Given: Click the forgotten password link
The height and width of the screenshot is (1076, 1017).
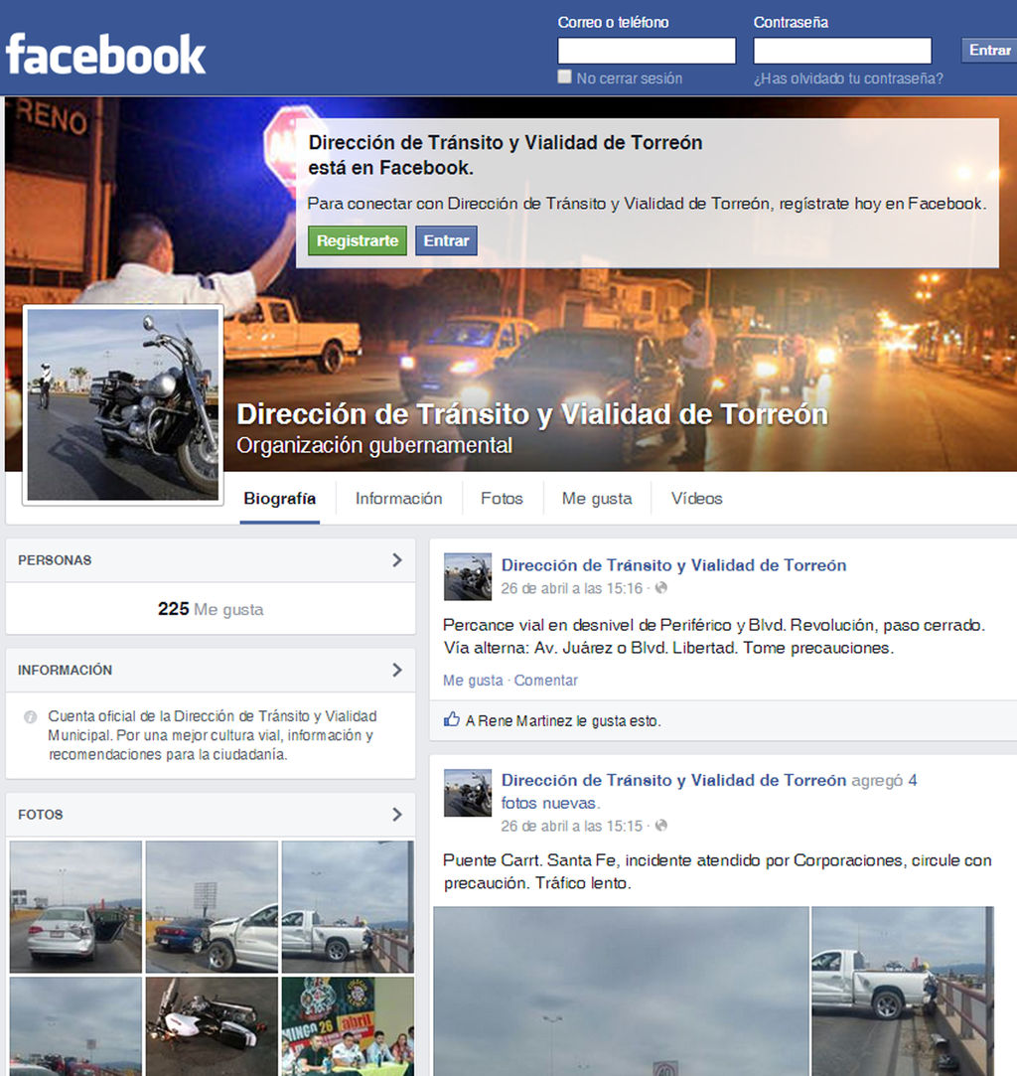Looking at the screenshot, I should coord(847,78).
